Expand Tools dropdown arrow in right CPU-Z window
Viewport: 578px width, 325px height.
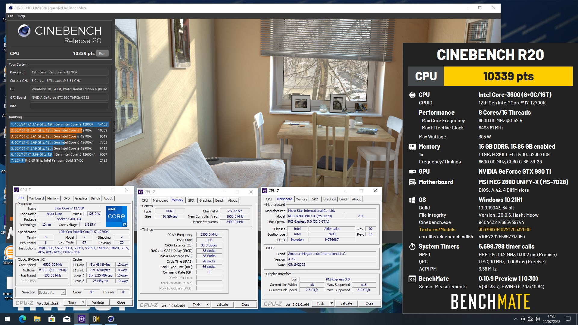coord(331,303)
